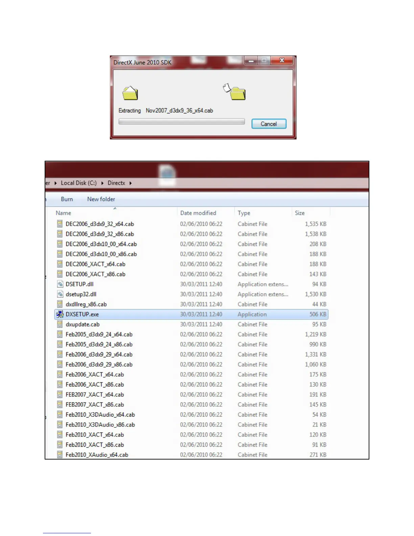Open Local Disk (C:) in the breadcrumb
This screenshot has width=414, height=536.
(x=78, y=183)
